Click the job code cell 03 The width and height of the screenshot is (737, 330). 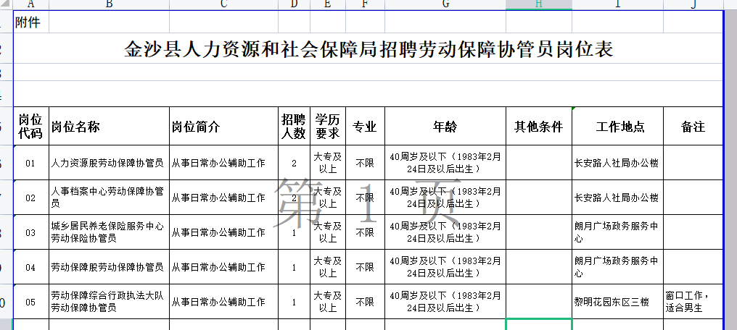(31, 232)
